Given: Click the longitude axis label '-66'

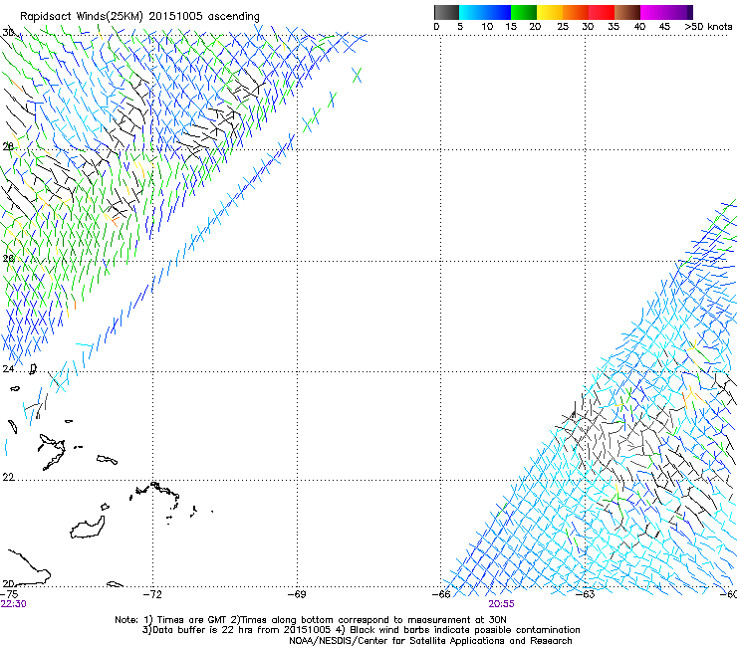Looking at the screenshot, I should coord(441,594).
